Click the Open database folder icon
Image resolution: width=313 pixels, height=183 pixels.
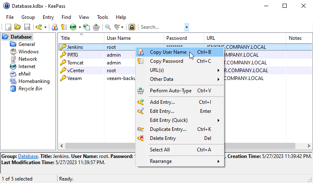pyautogui.click(x=18, y=27)
